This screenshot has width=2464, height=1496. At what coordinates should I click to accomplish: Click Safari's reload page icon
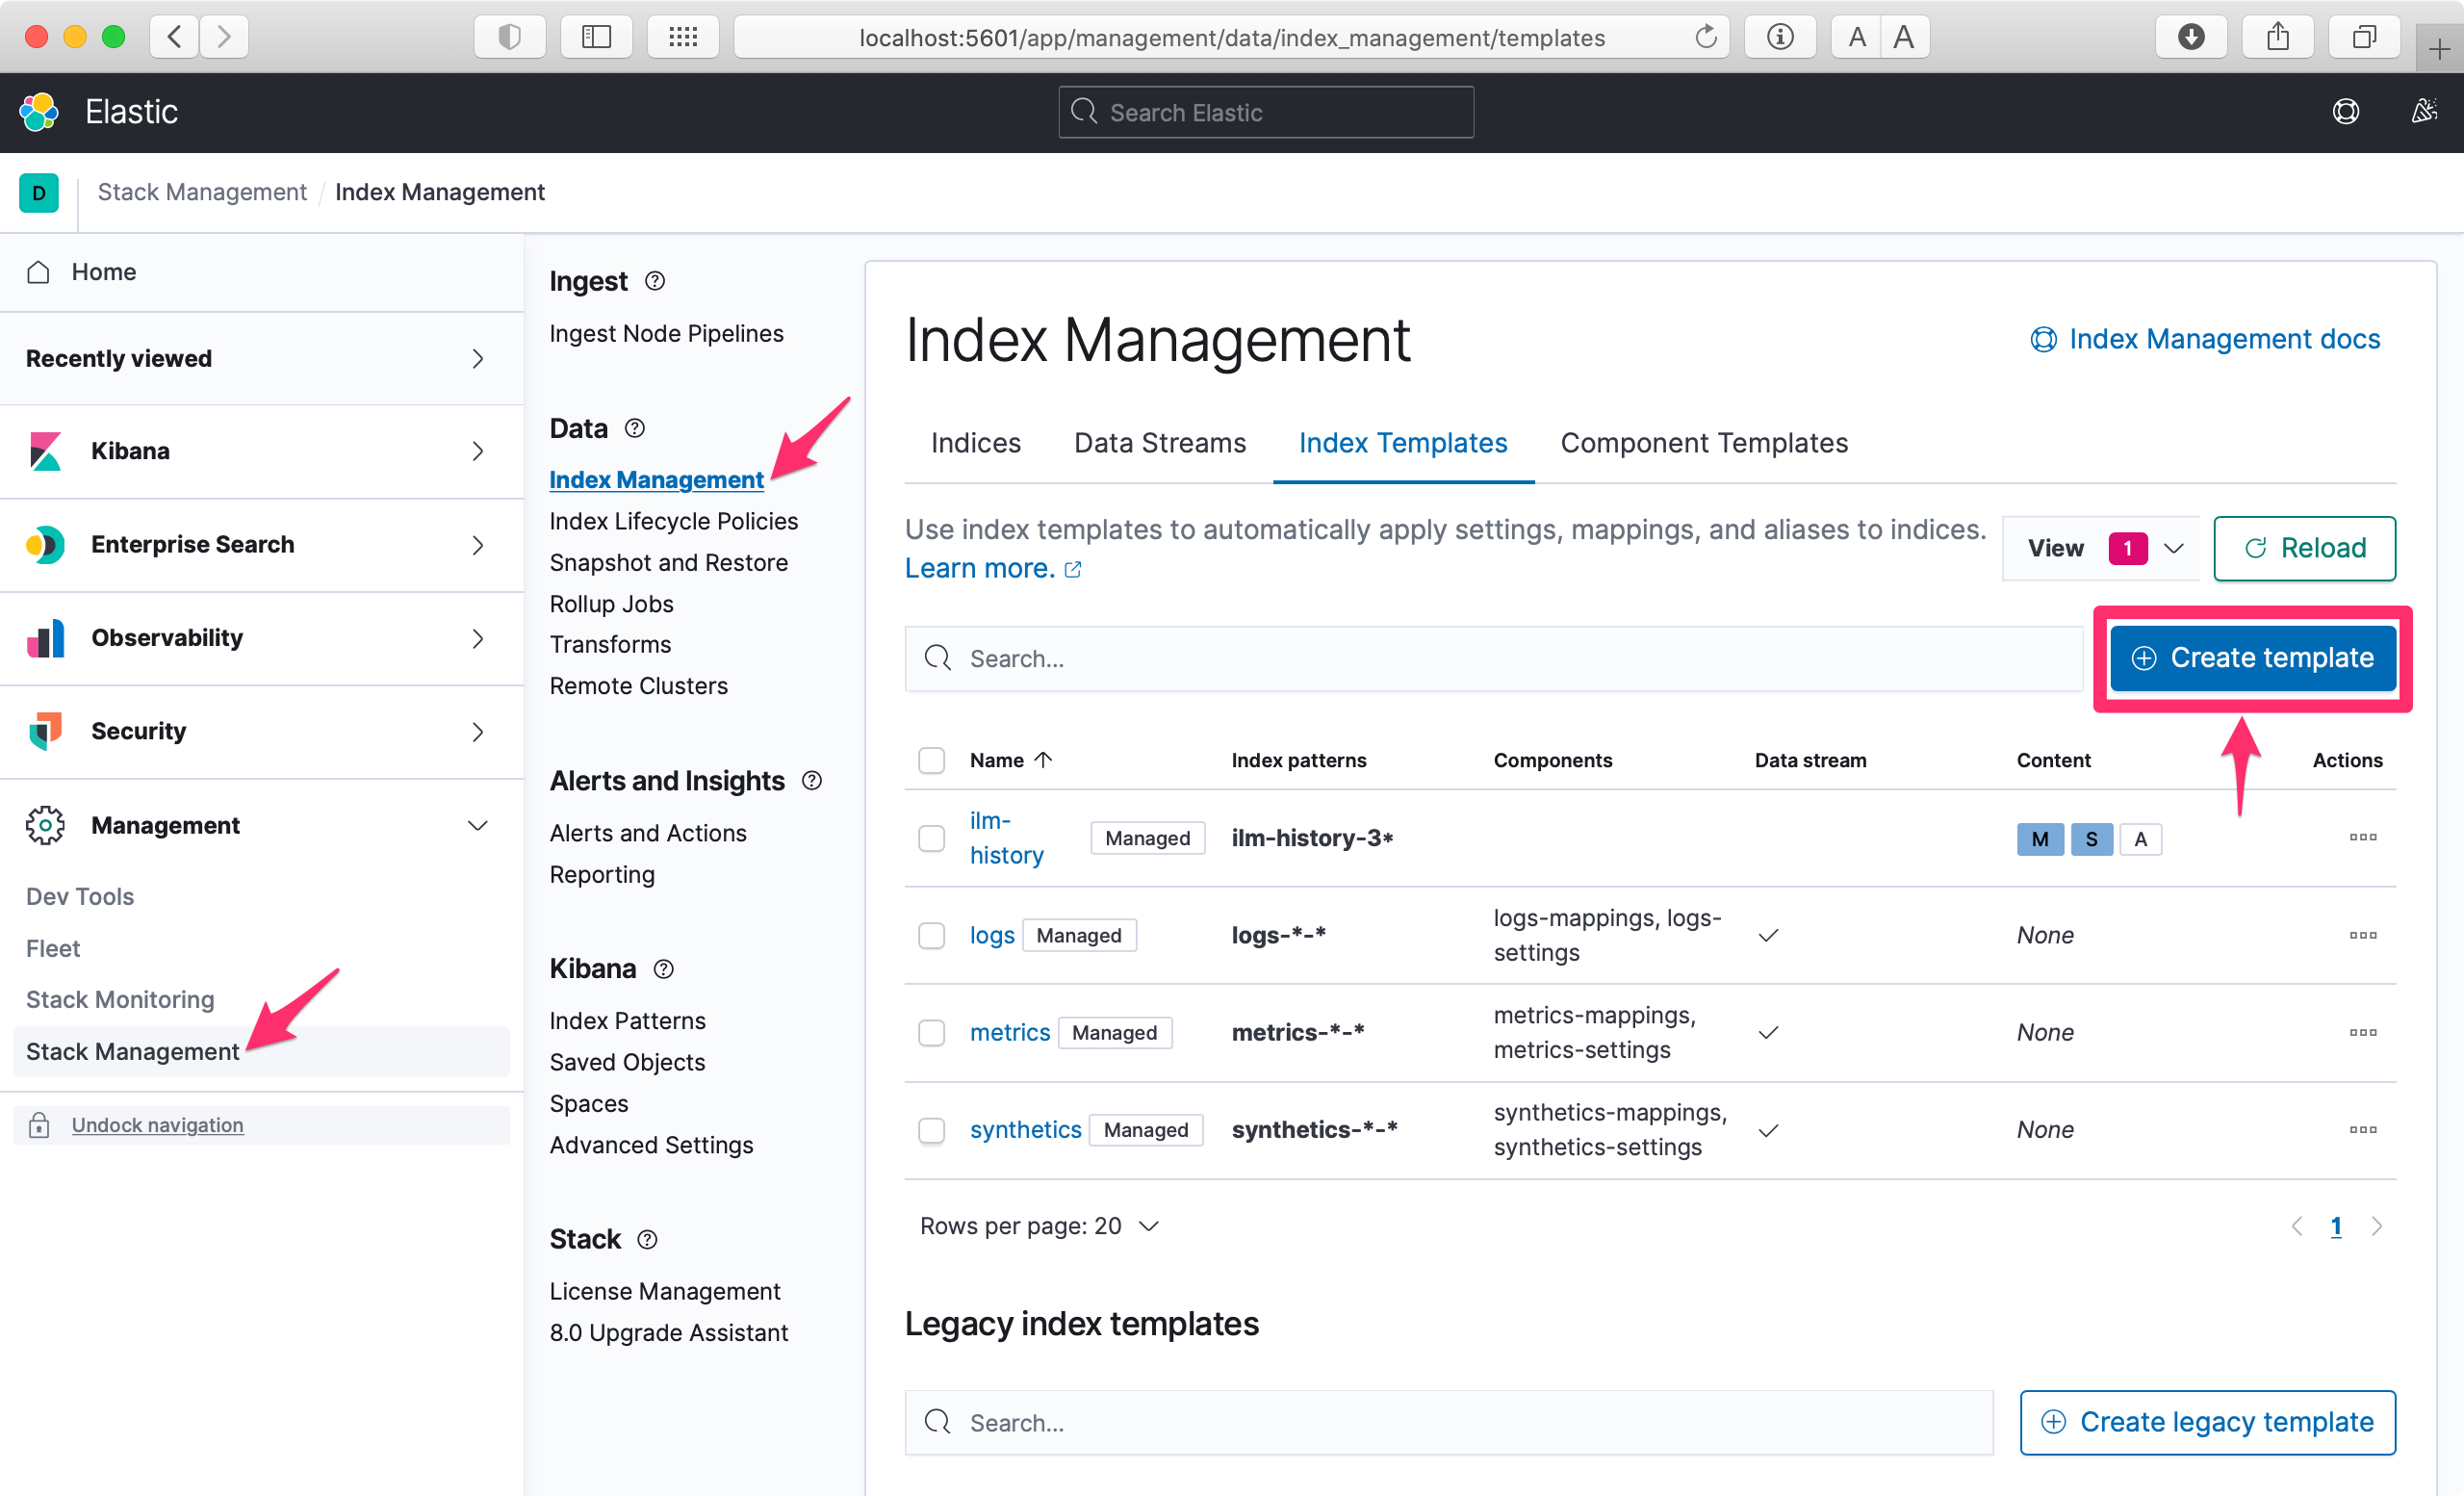point(1705,38)
